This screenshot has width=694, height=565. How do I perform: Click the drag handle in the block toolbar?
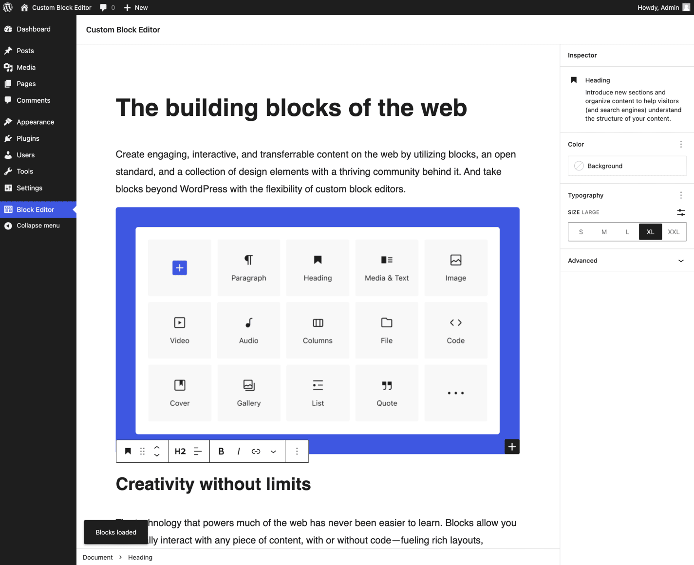(142, 451)
